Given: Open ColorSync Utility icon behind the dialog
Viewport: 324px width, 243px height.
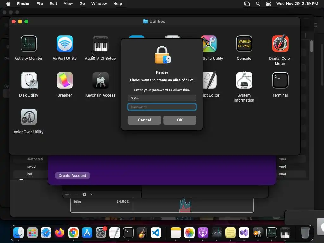Looking at the screenshot, I should click(210, 44).
